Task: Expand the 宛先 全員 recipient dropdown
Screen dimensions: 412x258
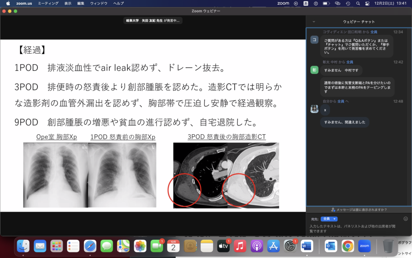Action: point(329,219)
